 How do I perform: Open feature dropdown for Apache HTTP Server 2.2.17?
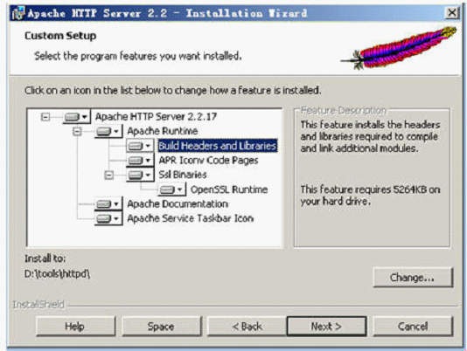(77, 117)
